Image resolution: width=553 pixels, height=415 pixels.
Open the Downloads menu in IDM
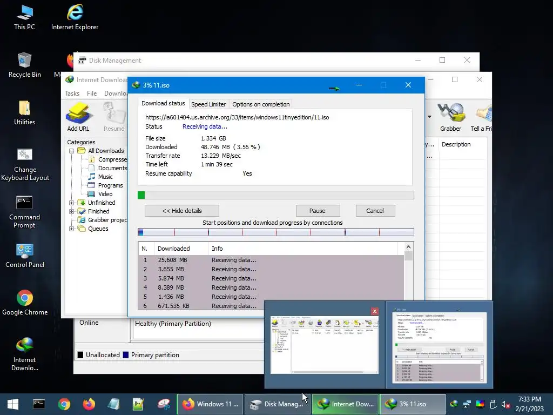tap(116, 93)
